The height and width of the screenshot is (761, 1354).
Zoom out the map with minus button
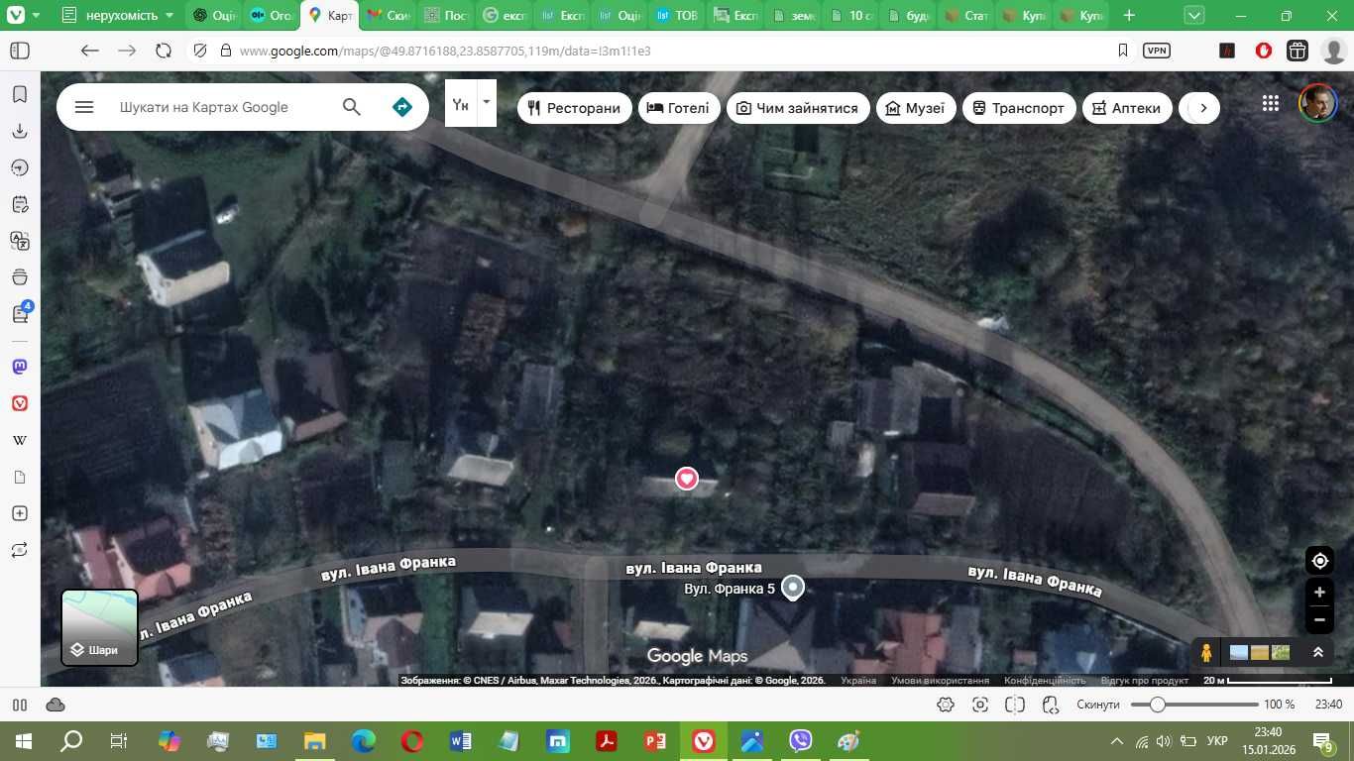point(1319,620)
